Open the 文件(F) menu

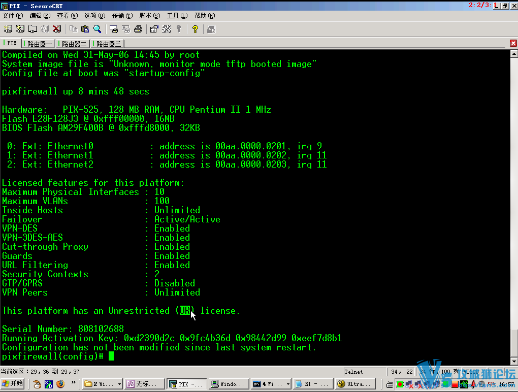point(13,16)
